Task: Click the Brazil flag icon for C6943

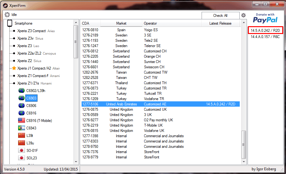Action: tap(22, 128)
